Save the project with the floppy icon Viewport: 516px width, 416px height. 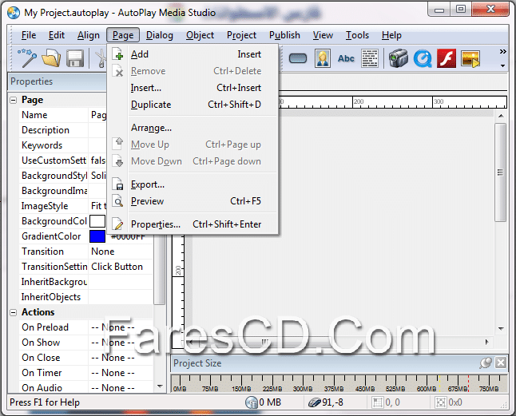[x=75, y=58]
